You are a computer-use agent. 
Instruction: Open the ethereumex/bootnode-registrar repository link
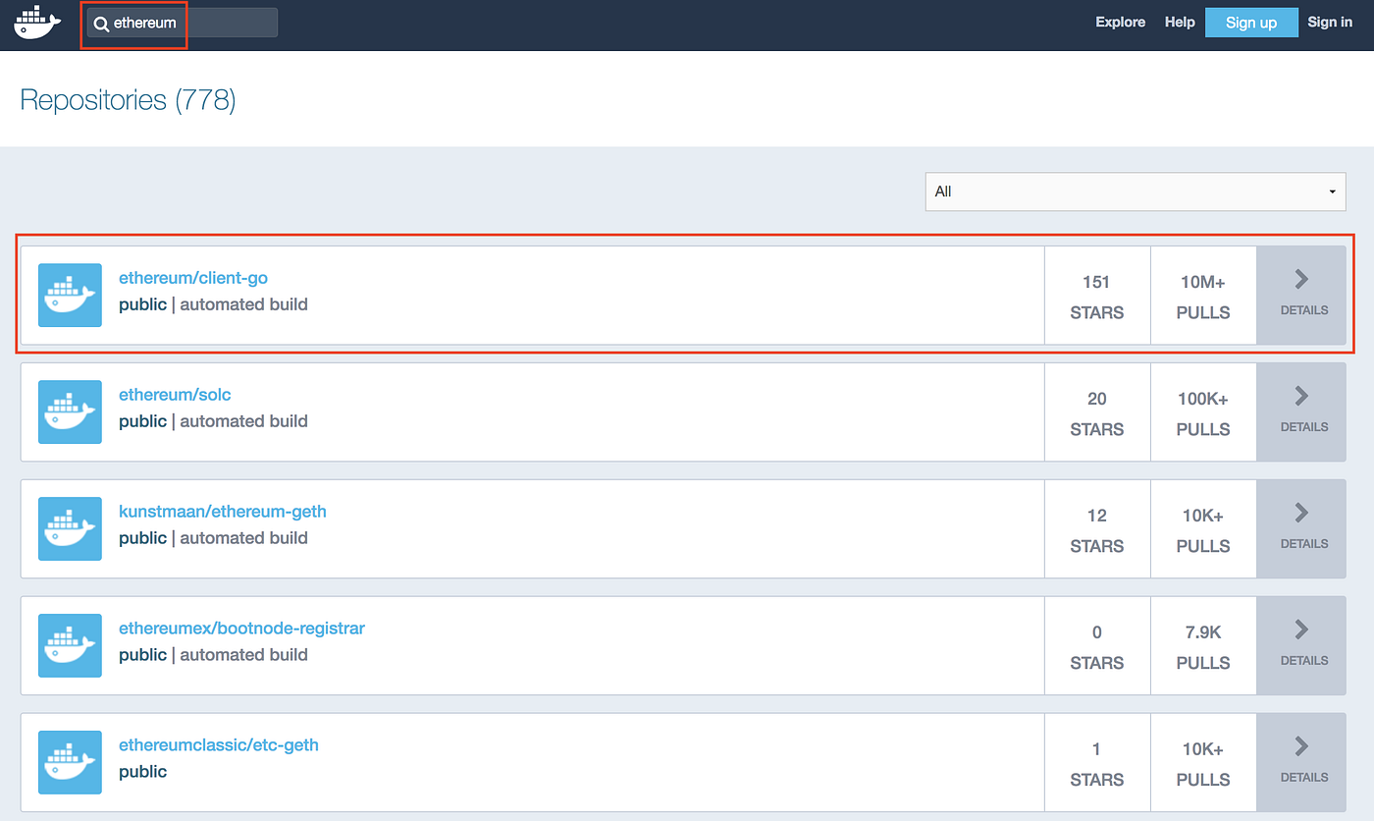click(241, 629)
